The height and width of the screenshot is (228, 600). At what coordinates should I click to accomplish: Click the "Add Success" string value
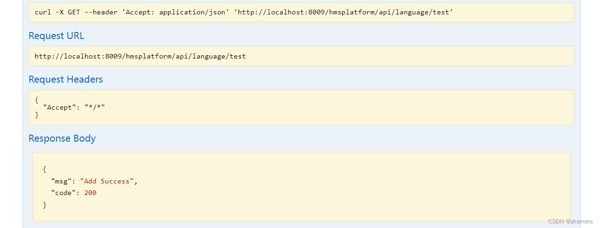click(107, 181)
